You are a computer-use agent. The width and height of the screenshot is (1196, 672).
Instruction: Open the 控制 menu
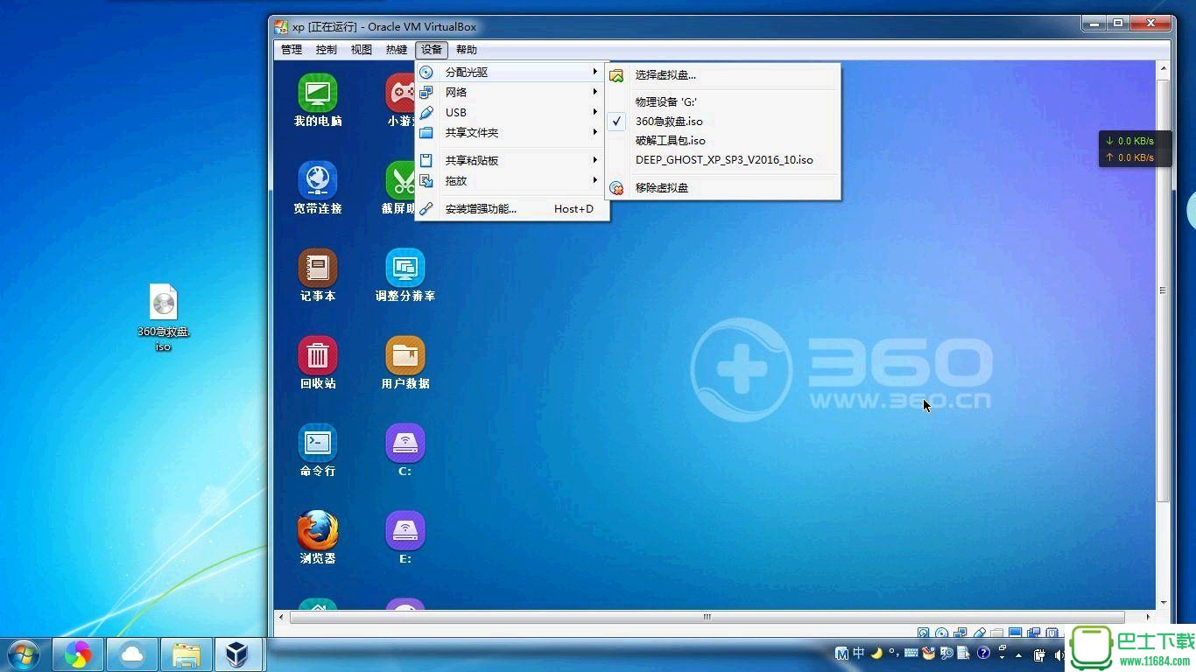click(x=327, y=50)
